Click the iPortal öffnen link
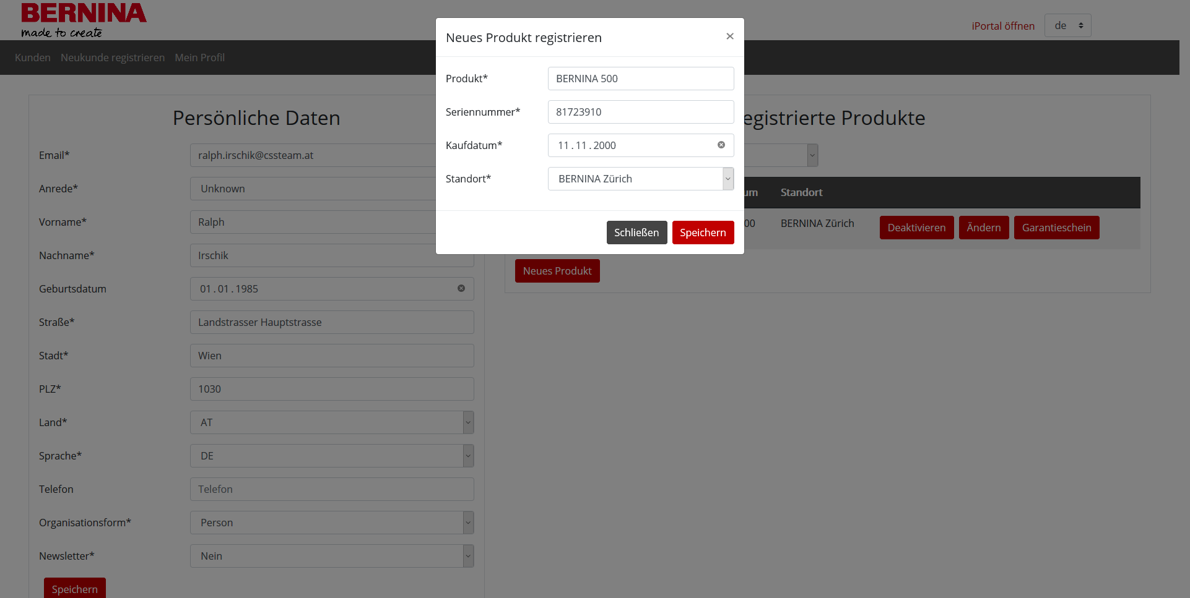This screenshot has width=1190, height=598. tap(1003, 26)
